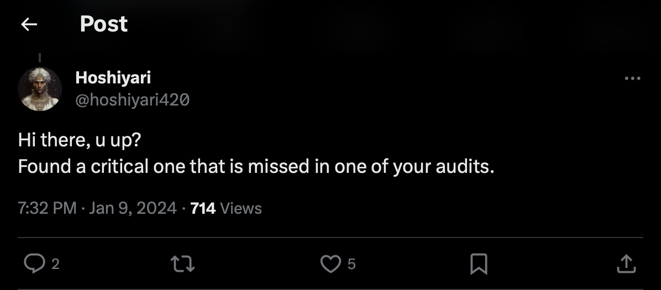
Task: Go back using the left arrow
Action: pos(29,24)
